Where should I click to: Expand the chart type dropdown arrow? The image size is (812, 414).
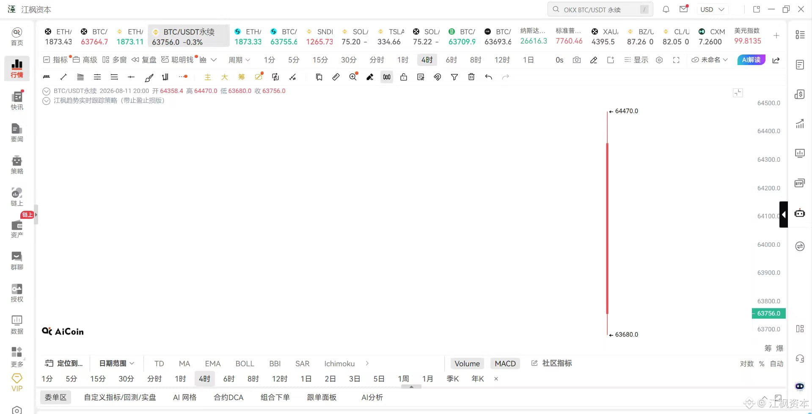(214, 60)
